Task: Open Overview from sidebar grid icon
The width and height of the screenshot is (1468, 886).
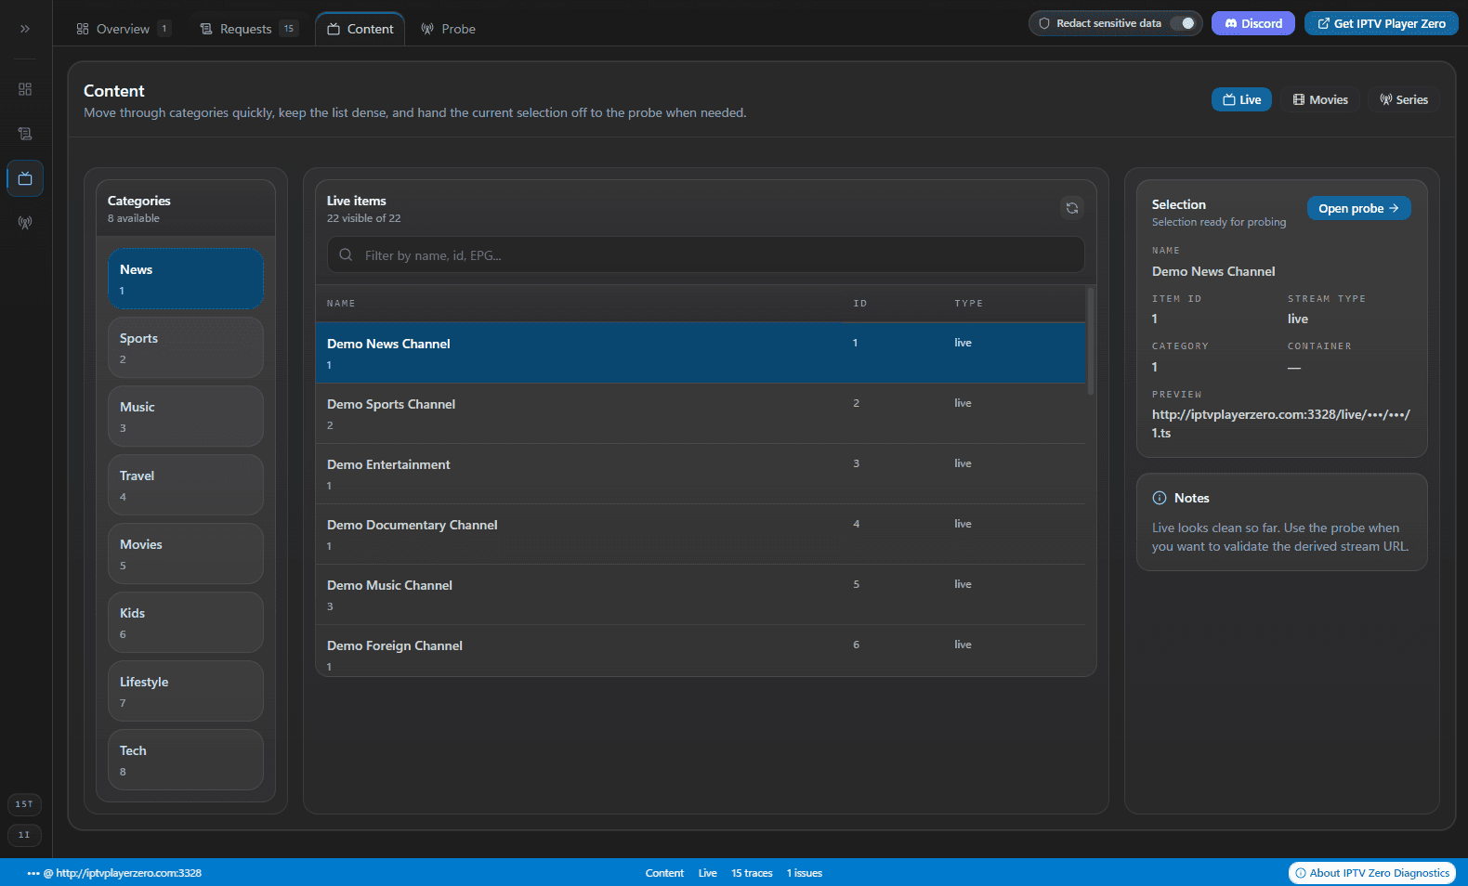Action: [25, 89]
